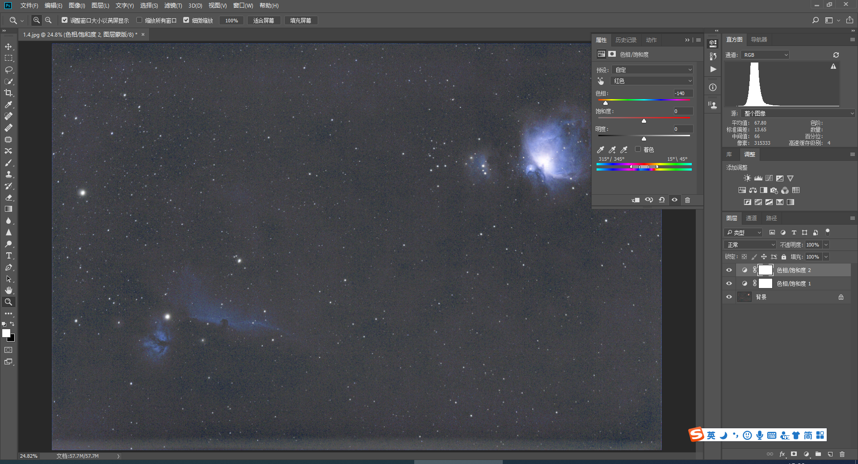Clip adjustment to layer icon
The height and width of the screenshot is (464, 858).
[x=635, y=200]
